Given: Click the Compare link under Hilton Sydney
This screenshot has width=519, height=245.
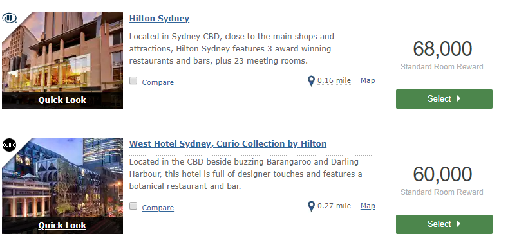Looking at the screenshot, I should [x=158, y=82].
